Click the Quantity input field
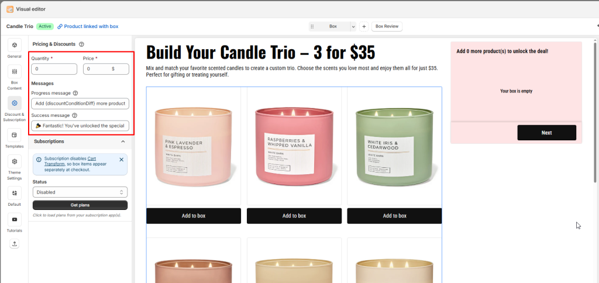The height and width of the screenshot is (283, 599). click(54, 69)
